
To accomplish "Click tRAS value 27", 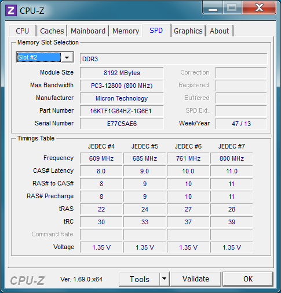I will [x=188, y=209].
